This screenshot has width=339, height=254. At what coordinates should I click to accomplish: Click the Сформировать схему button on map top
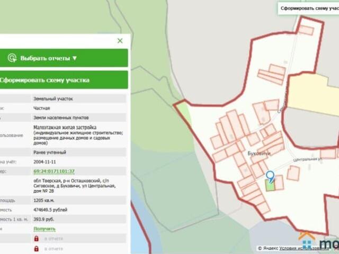pyautogui.click(x=309, y=8)
